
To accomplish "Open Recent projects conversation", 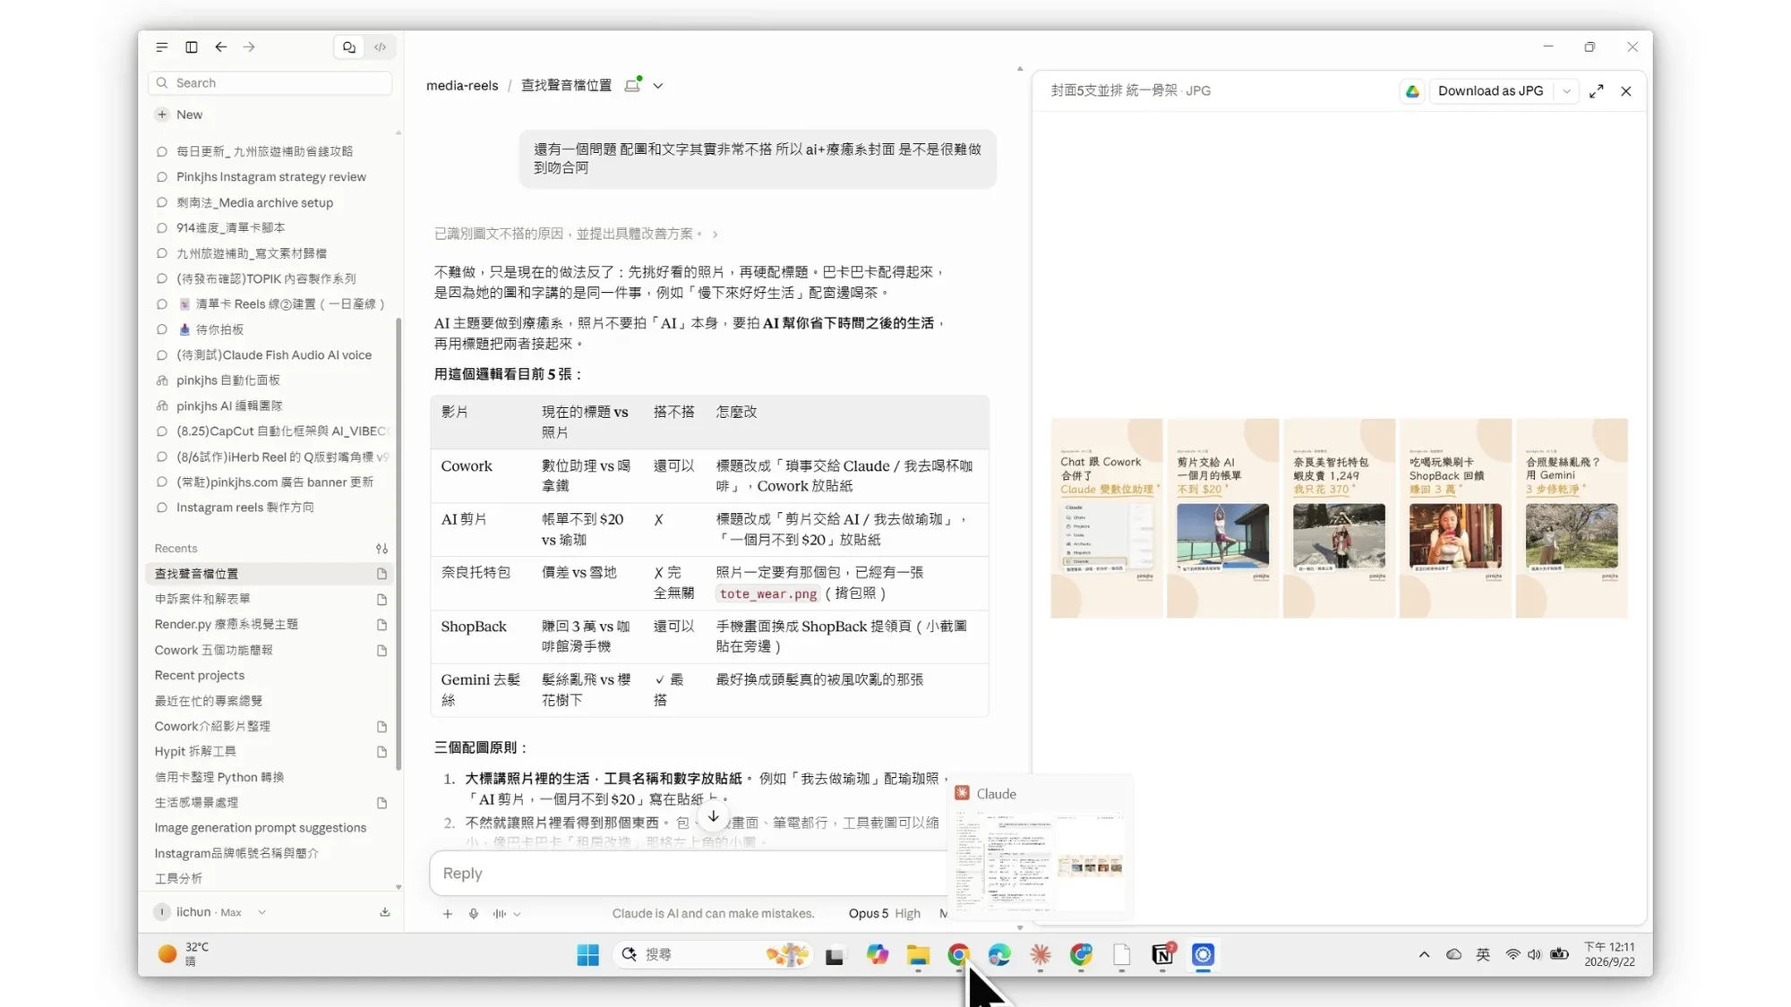I will (x=199, y=676).
